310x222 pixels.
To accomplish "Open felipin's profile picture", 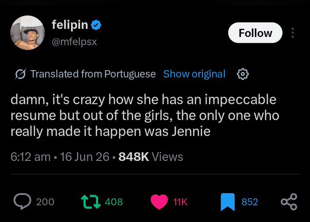I will [27, 33].
